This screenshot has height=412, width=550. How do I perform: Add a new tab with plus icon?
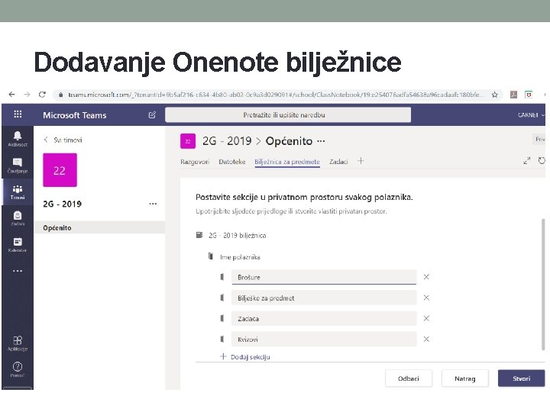point(361,161)
